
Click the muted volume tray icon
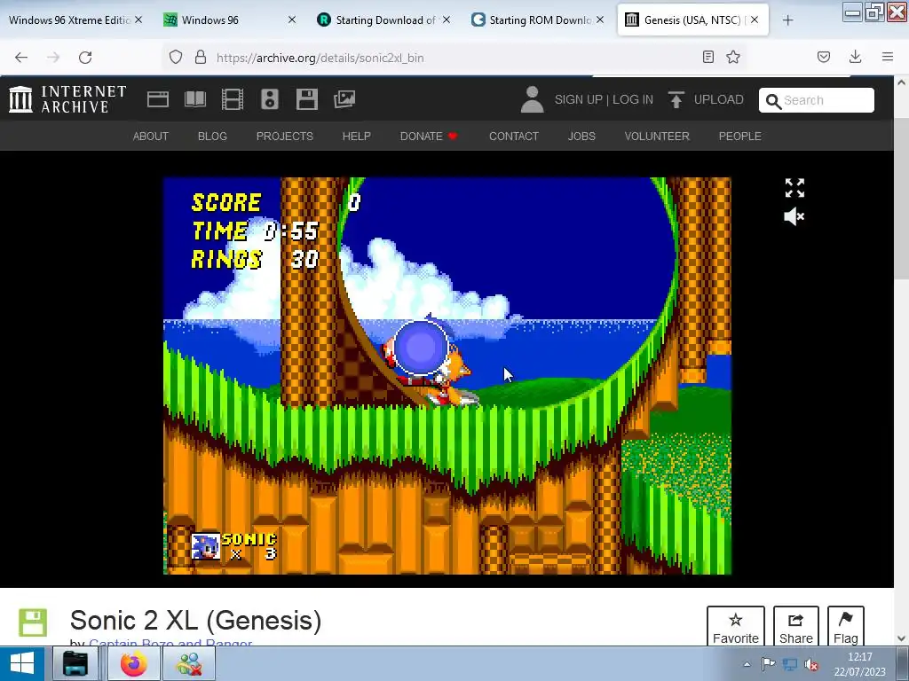(811, 664)
